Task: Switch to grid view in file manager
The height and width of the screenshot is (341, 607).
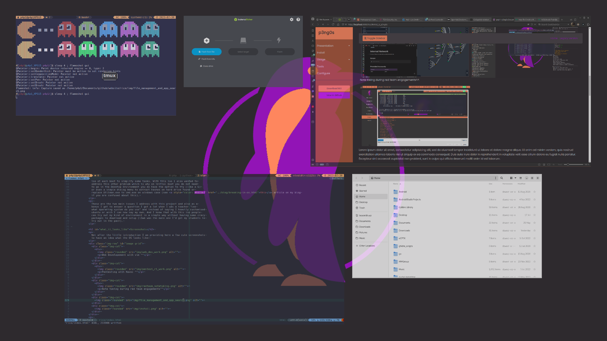Action: [x=511, y=178]
